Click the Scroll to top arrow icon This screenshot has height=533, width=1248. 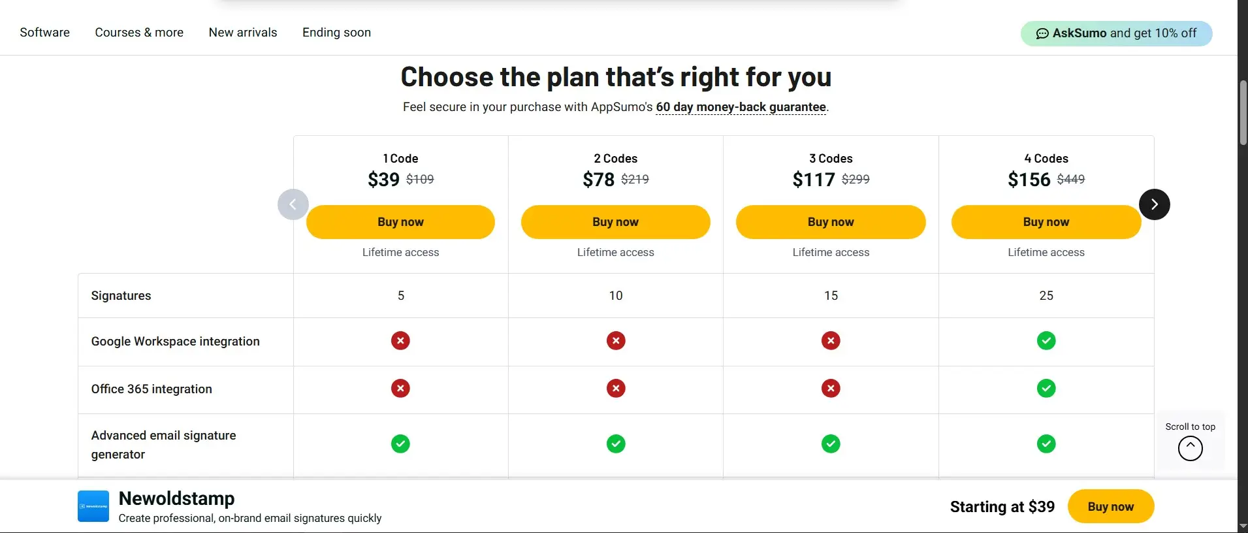(1190, 449)
